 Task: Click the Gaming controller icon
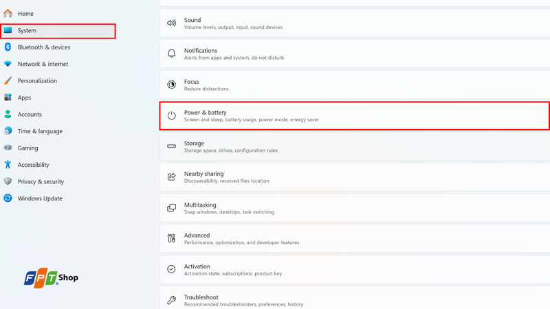(8, 148)
